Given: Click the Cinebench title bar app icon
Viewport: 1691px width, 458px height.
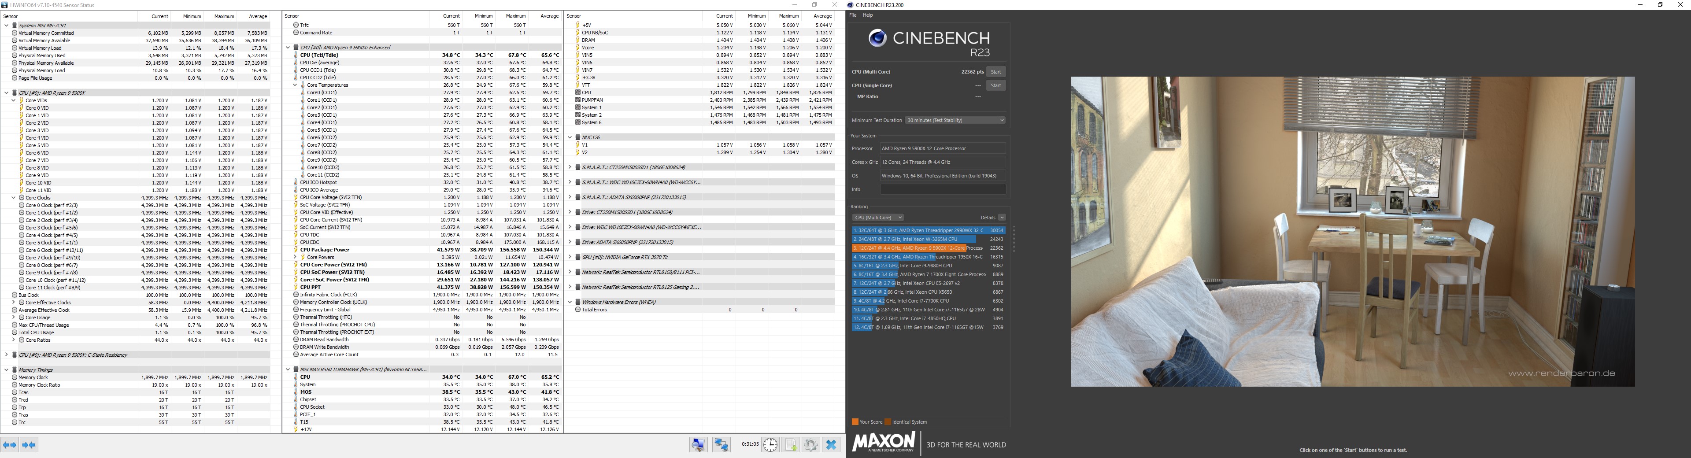Looking at the screenshot, I should [x=851, y=5].
